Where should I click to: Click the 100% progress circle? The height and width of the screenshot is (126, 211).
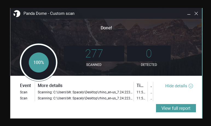pos(39,62)
